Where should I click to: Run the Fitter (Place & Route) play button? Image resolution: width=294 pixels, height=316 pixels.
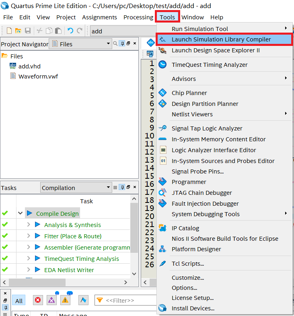37,235
